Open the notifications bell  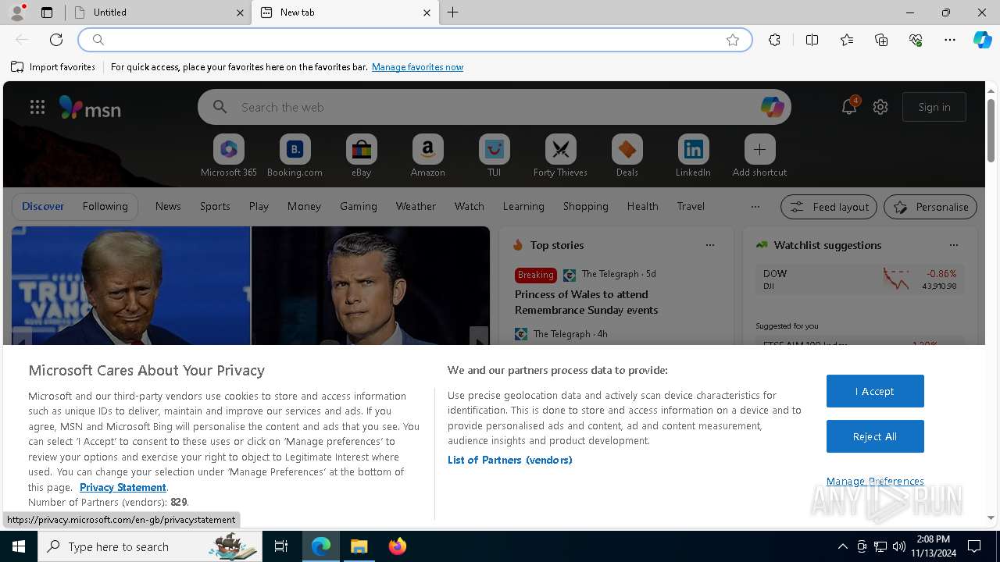click(x=849, y=107)
